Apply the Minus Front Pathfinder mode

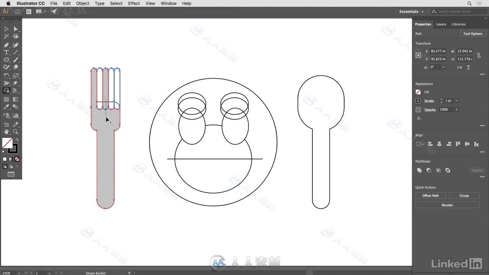429,170
